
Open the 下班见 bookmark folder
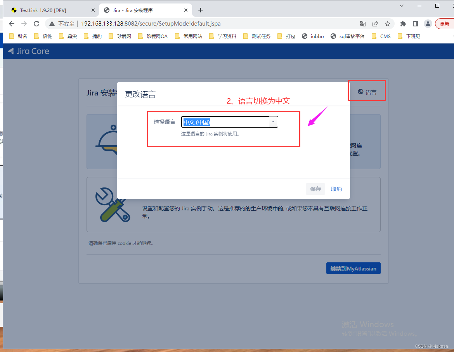coord(409,36)
